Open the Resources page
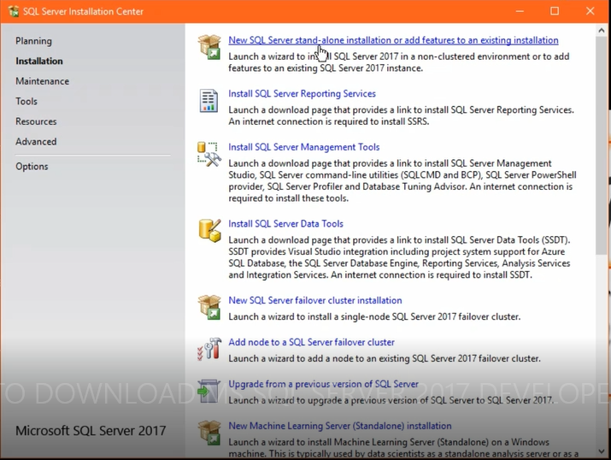611x460 pixels. click(36, 121)
